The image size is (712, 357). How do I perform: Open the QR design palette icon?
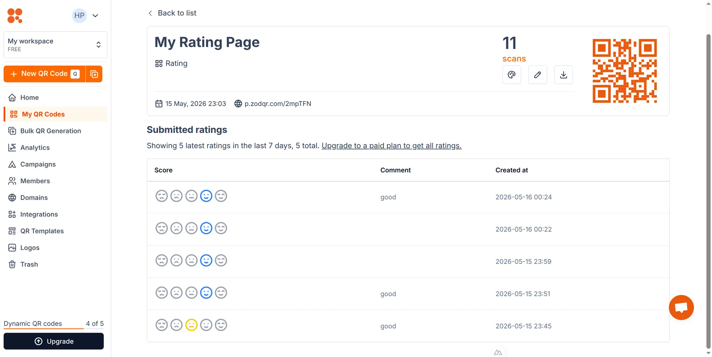click(512, 75)
